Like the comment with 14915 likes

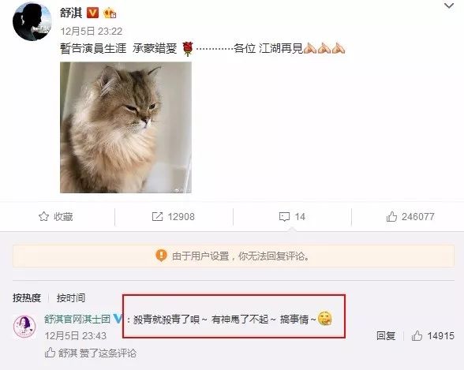pyautogui.click(x=417, y=336)
